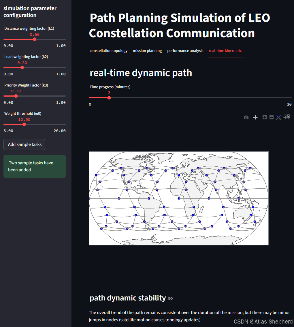
Task: Click the 'Distance weighting factor (k1)' label
Action: click(29, 28)
